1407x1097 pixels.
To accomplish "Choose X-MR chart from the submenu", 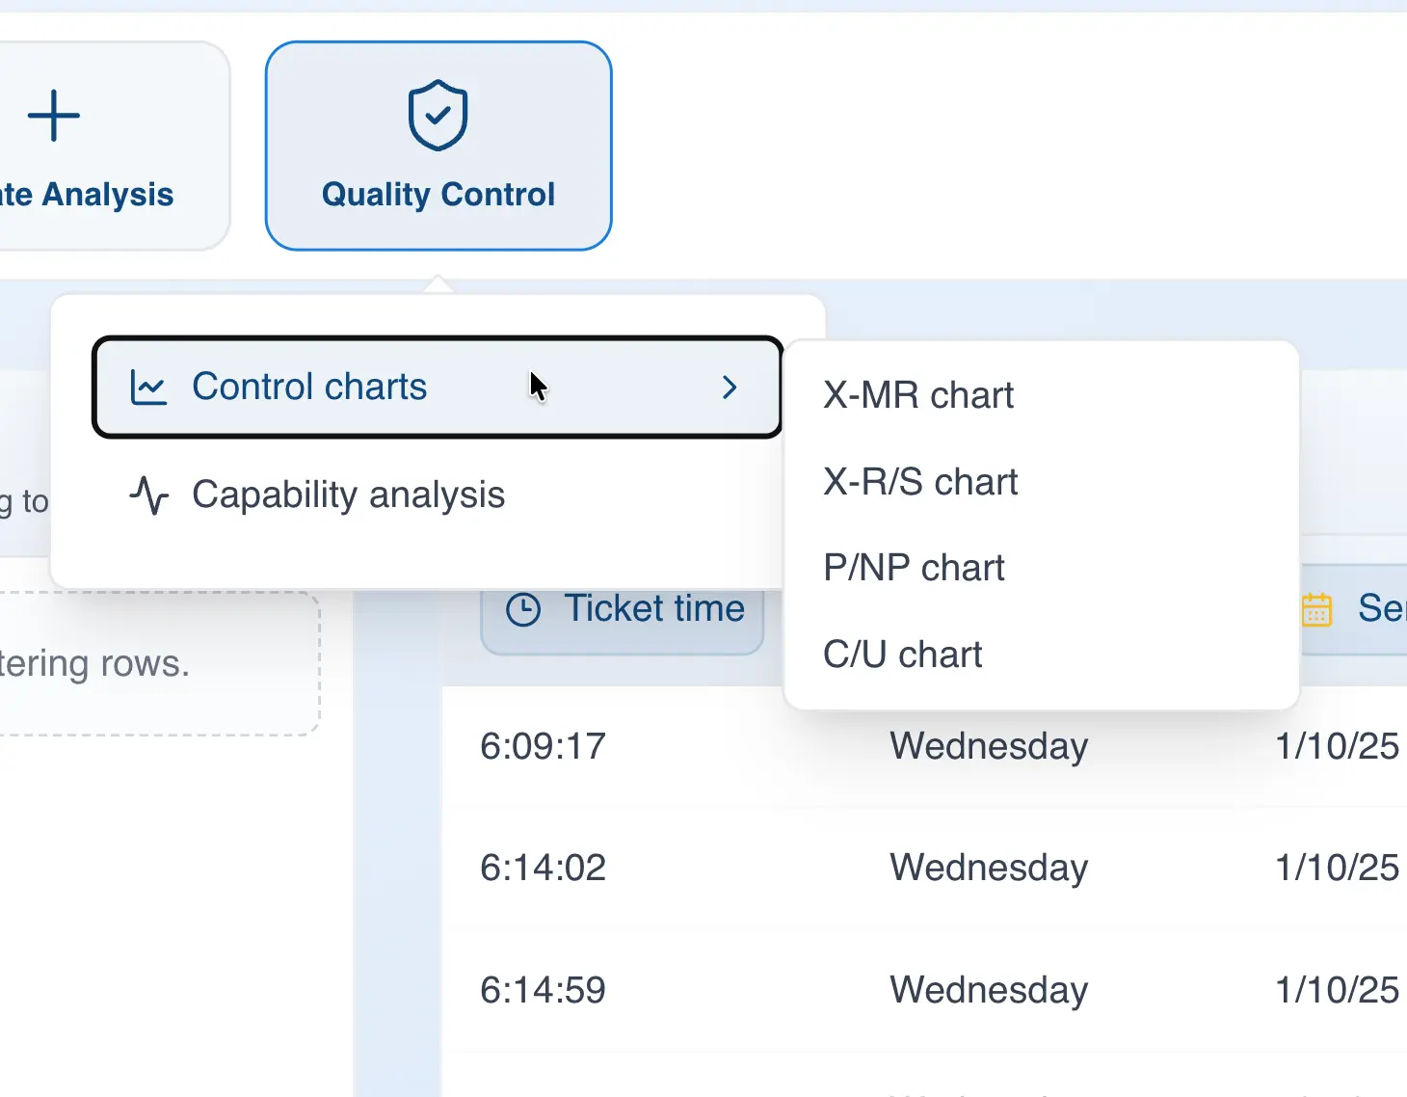I will pyautogui.click(x=917, y=396).
